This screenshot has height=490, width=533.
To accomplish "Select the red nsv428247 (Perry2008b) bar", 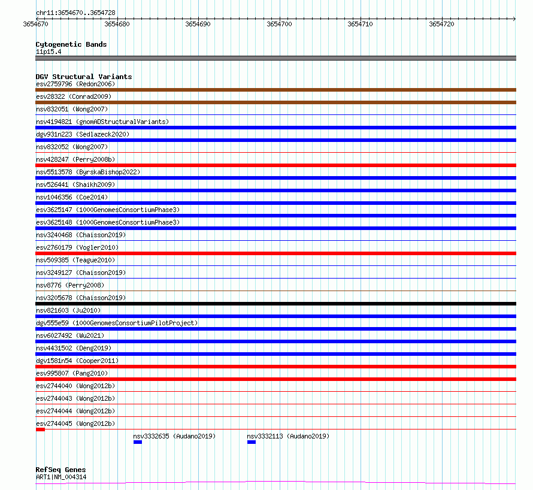I will click(x=275, y=165).
